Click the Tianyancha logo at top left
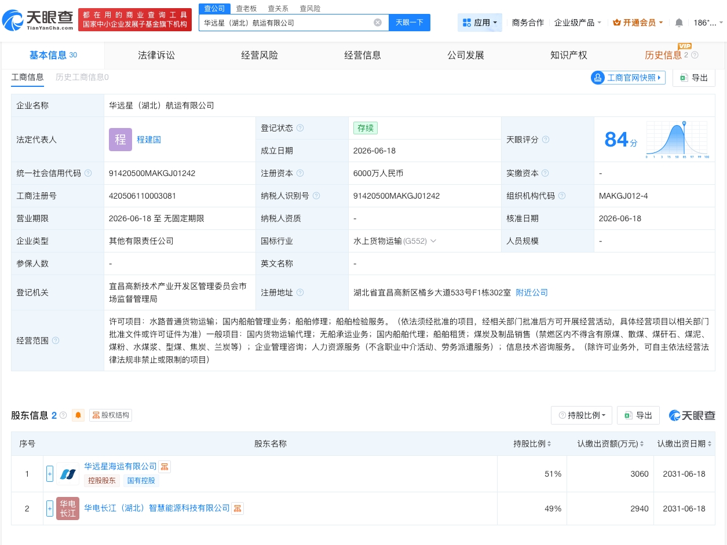This screenshot has height=545, width=727. point(38,20)
